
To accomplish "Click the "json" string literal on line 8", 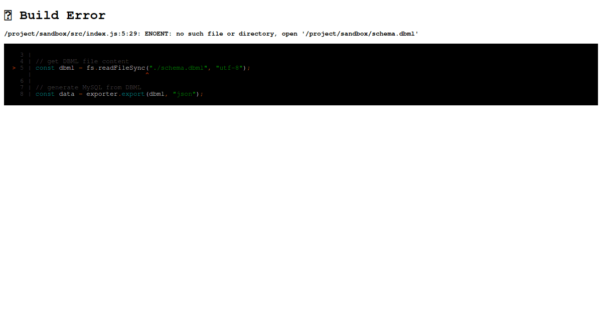I will click(185, 94).
